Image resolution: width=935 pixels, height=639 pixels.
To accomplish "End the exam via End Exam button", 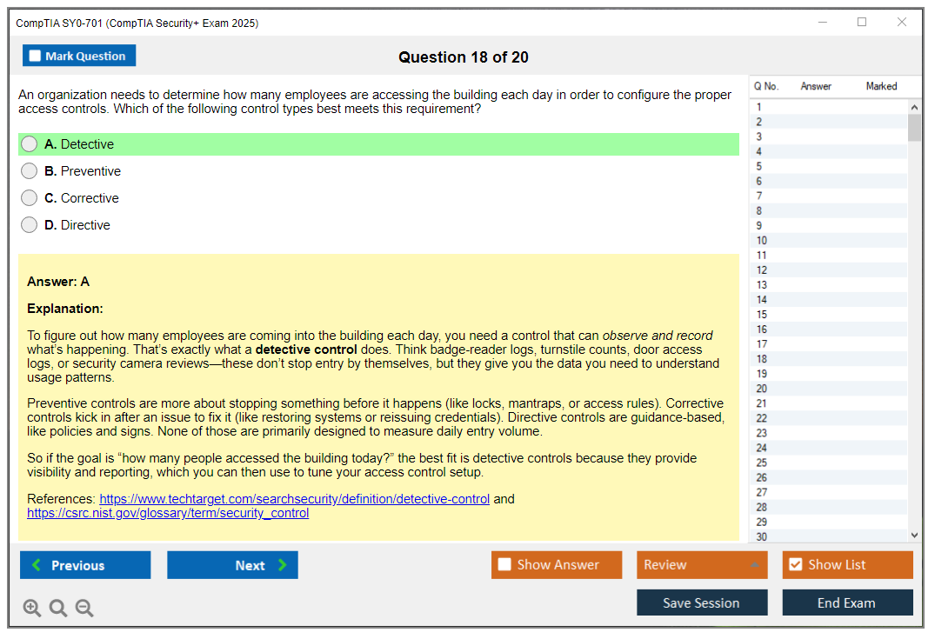I will click(847, 602).
